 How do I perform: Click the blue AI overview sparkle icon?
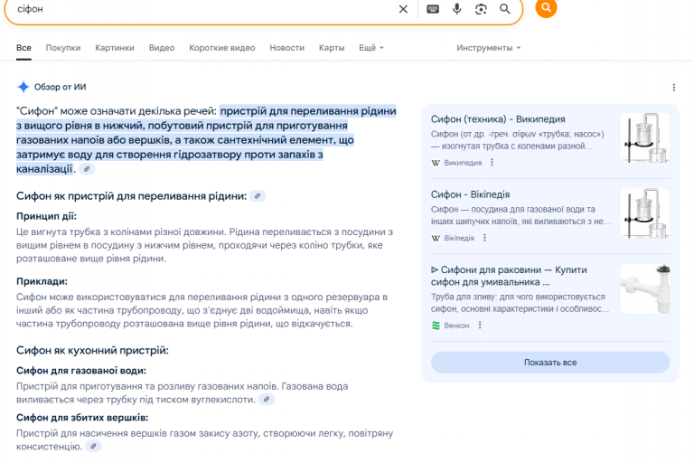tap(23, 87)
